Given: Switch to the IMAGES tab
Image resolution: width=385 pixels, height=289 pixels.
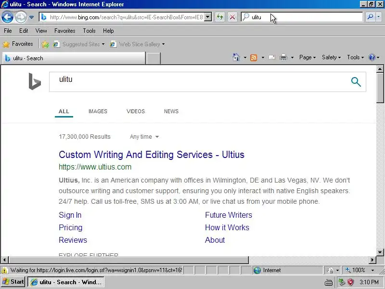Looking at the screenshot, I should point(98,111).
